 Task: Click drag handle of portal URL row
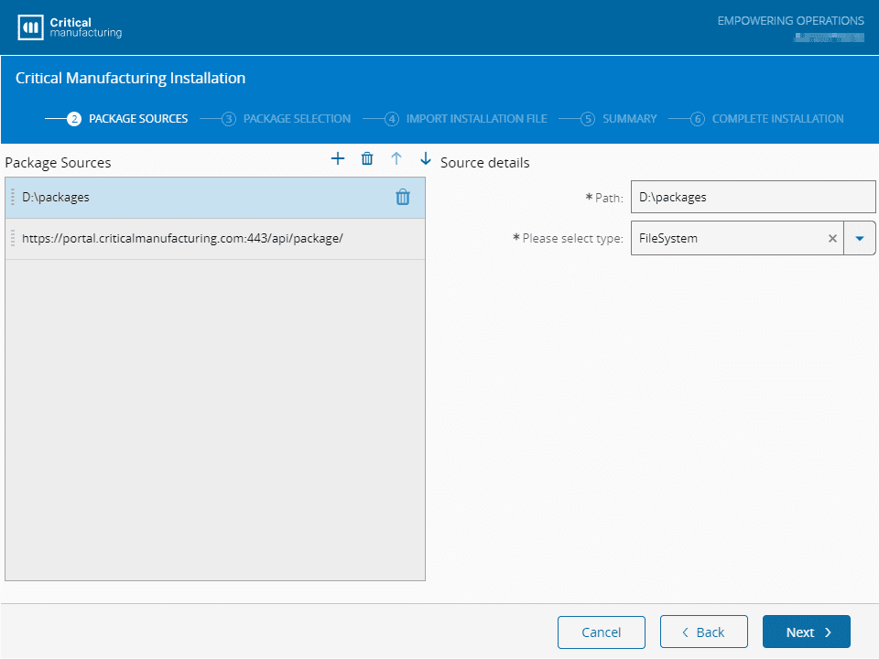tap(13, 239)
